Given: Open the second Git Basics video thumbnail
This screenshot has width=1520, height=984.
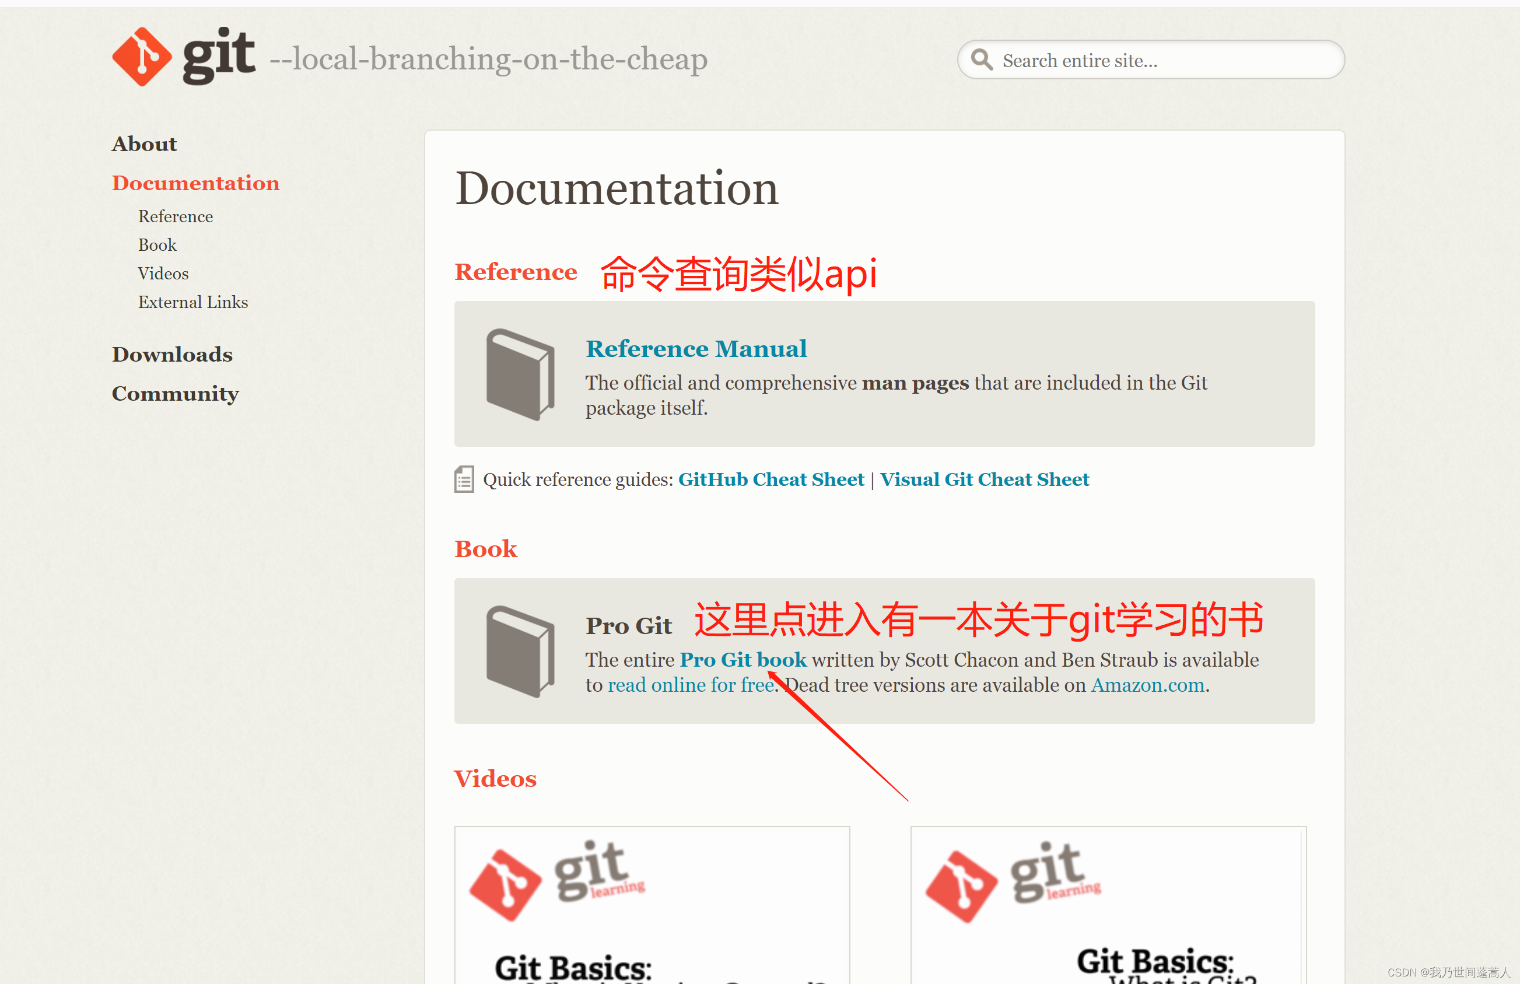Looking at the screenshot, I should [x=1108, y=905].
